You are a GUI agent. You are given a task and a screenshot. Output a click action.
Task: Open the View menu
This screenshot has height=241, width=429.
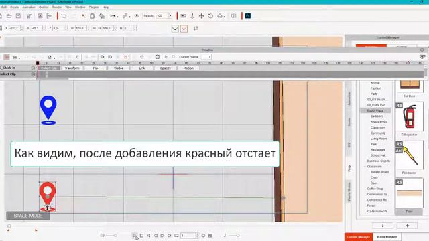[x=68, y=7]
